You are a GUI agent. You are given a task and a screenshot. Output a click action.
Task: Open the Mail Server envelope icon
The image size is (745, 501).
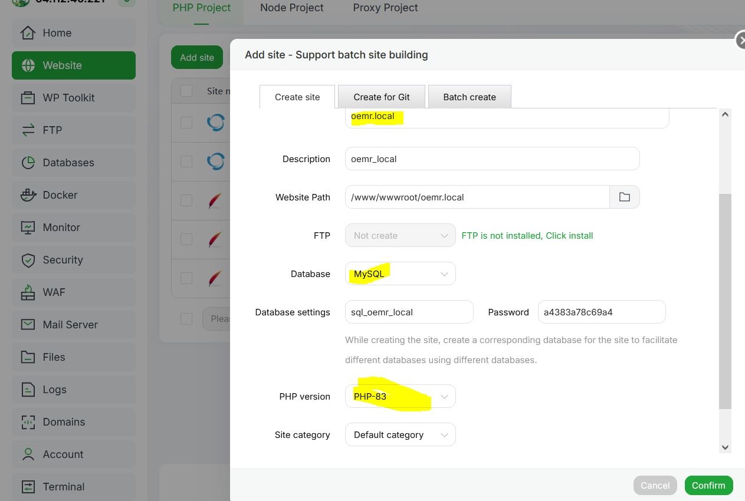(x=28, y=325)
